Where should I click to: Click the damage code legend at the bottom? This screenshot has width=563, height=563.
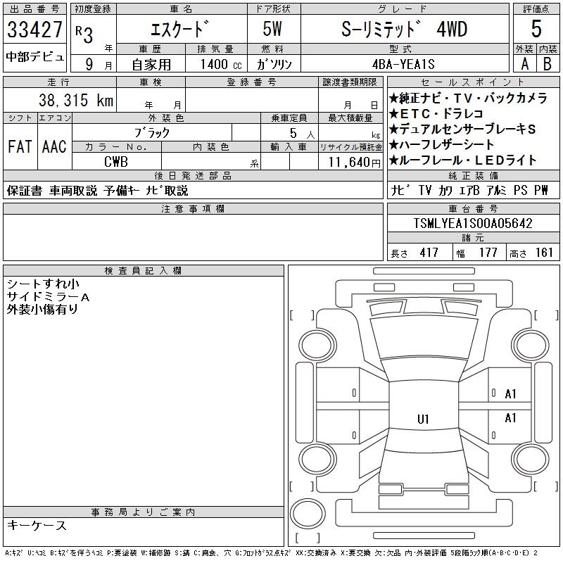272,553
